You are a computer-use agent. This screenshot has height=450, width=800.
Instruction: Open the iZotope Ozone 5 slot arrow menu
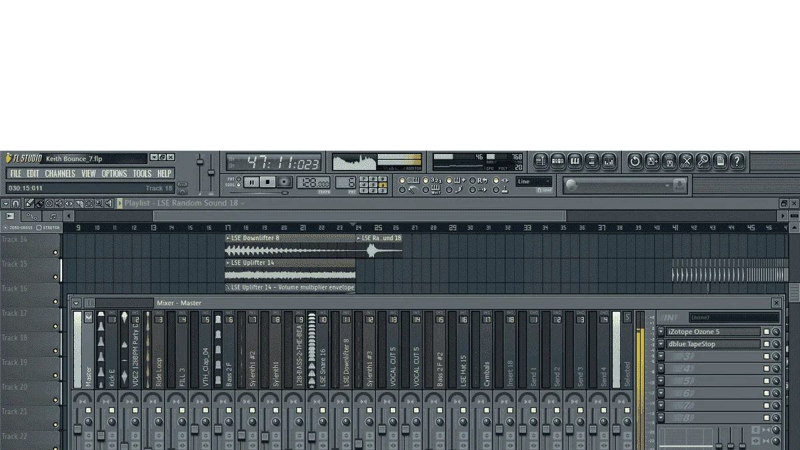click(661, 332)
